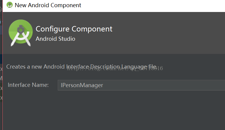Click the "Configure Component" heading

coord(74,29)
